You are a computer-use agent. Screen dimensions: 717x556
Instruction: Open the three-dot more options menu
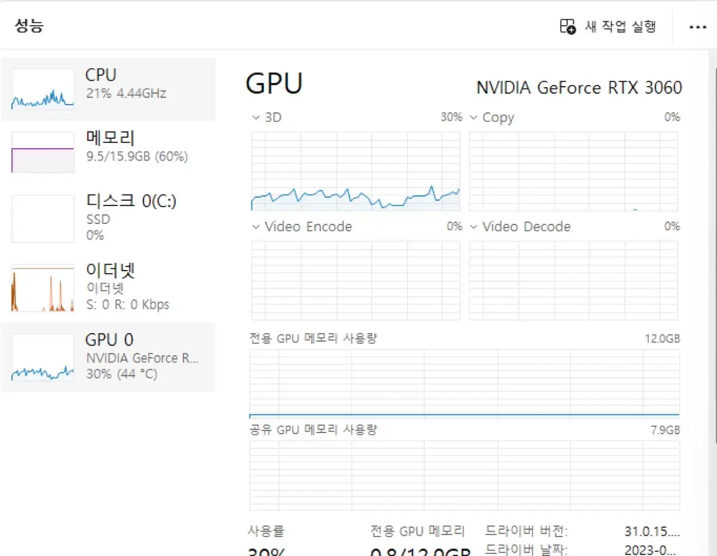[697, 27]
